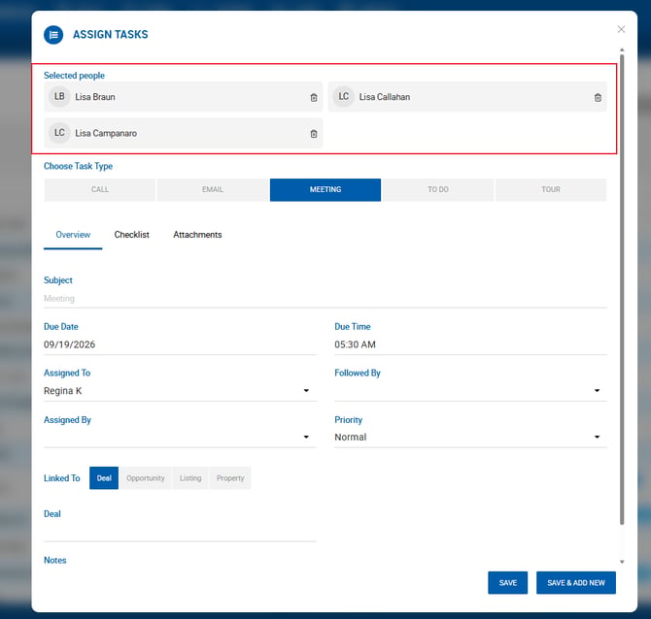Link task to Deal
This screenshot has height=619, width=651.
click(x=104, y=478)
